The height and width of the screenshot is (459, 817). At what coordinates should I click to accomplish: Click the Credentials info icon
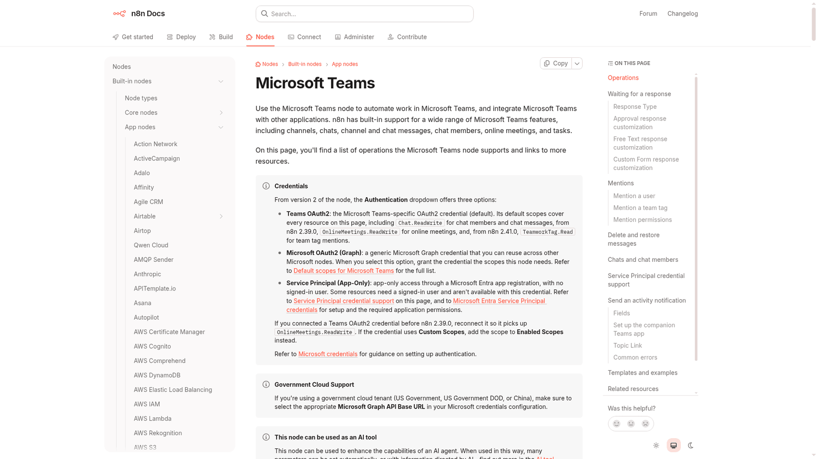coord(266,186)
